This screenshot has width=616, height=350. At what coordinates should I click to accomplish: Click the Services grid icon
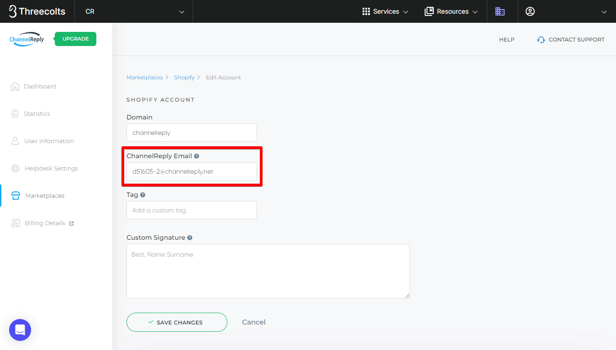click(x=366, y=11)
